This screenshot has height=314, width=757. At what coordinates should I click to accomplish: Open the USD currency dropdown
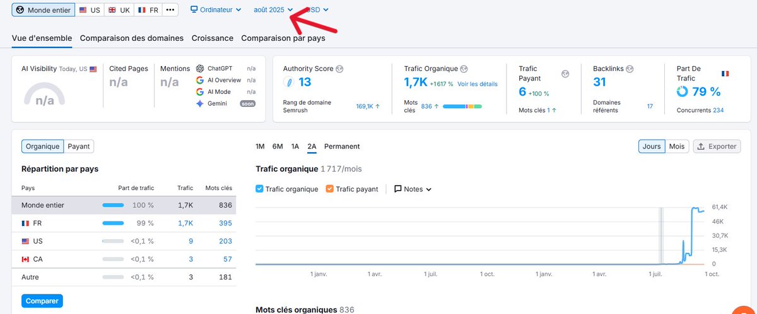(317, 9)
